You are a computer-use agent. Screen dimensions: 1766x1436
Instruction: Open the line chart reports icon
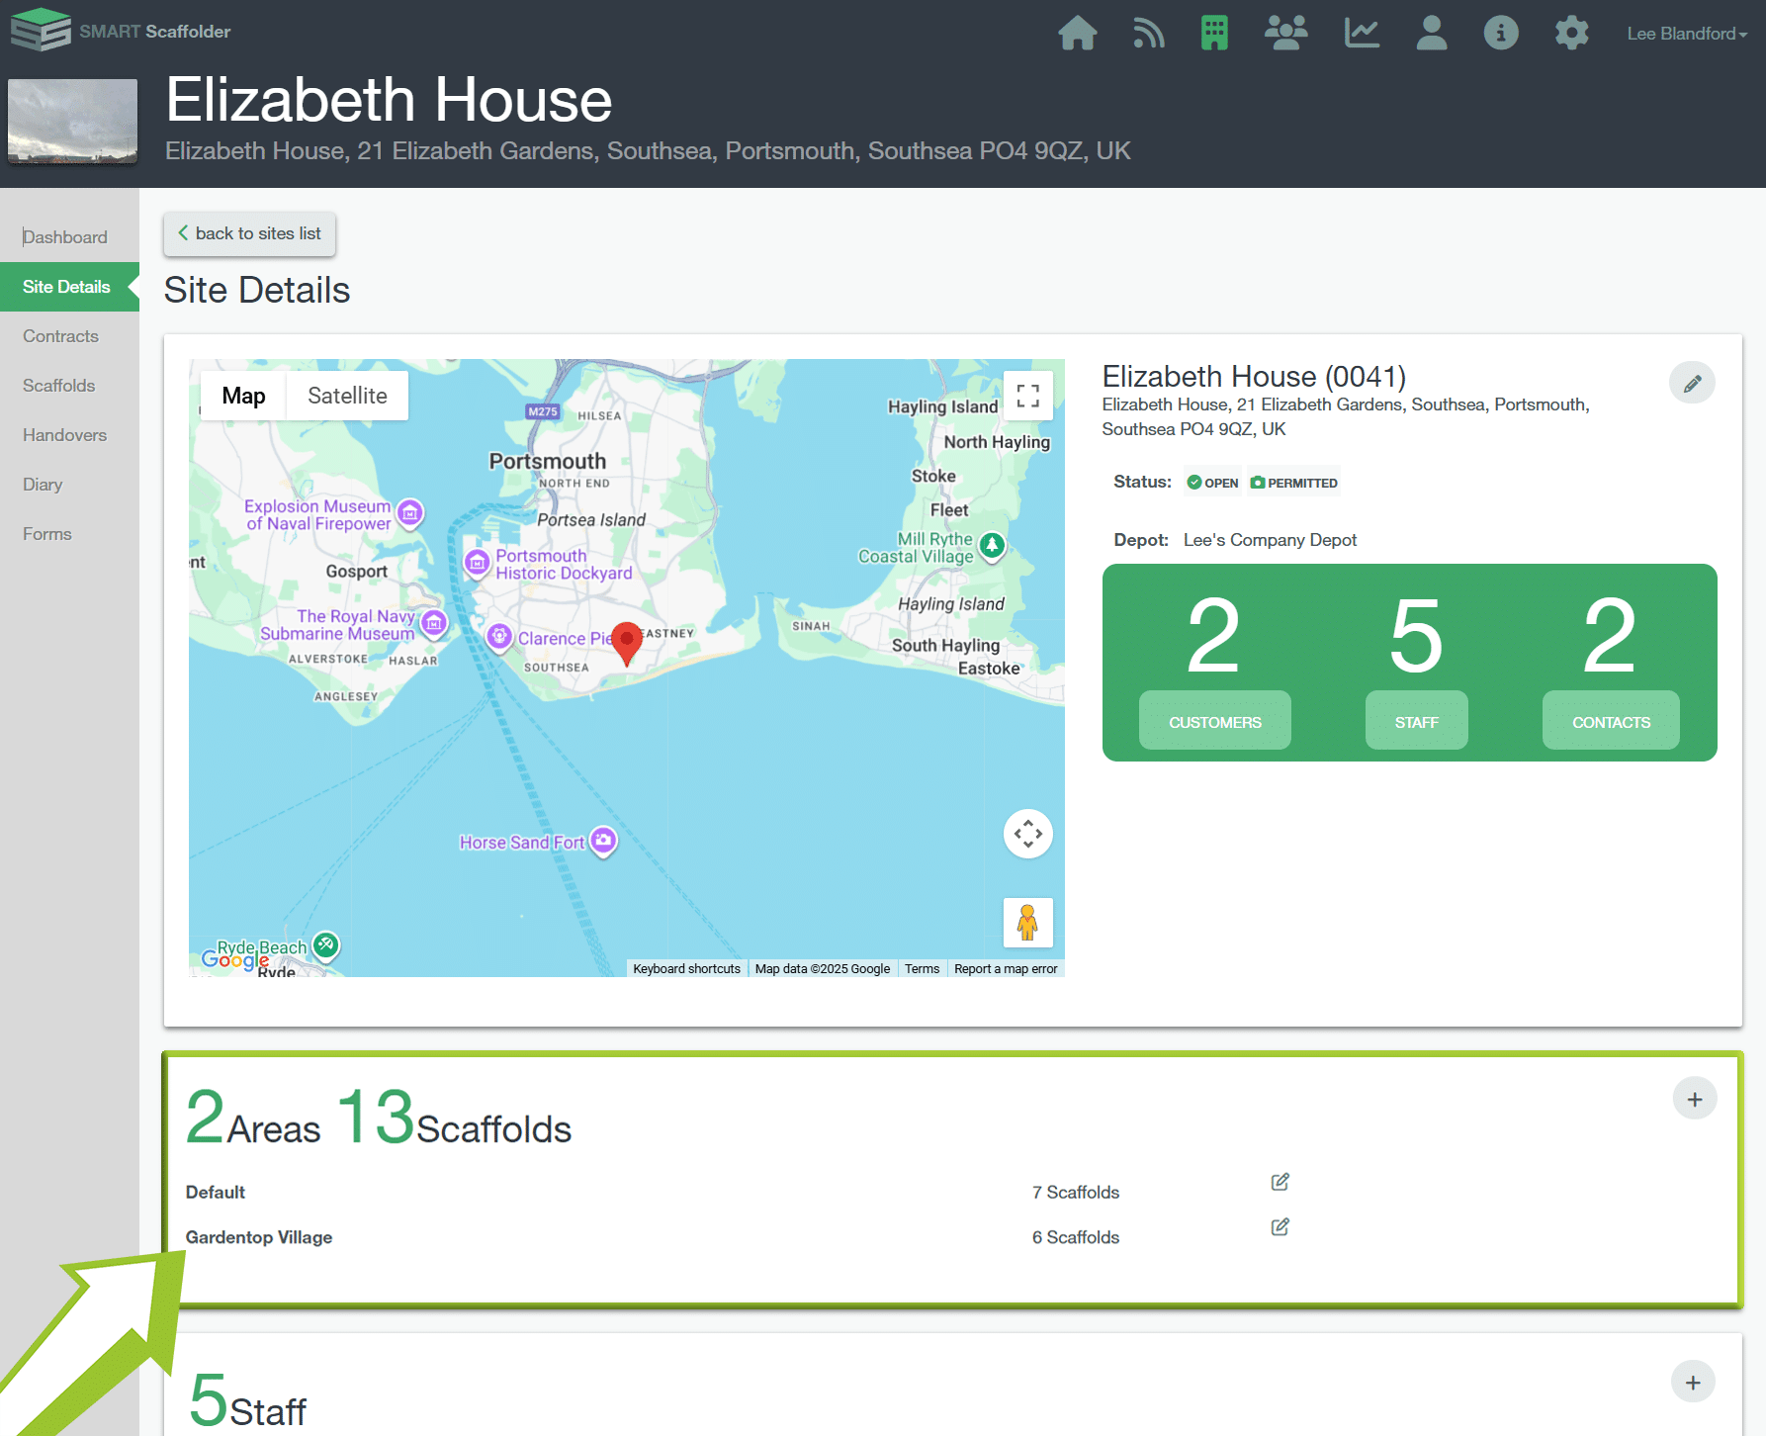coord(1361,33)
